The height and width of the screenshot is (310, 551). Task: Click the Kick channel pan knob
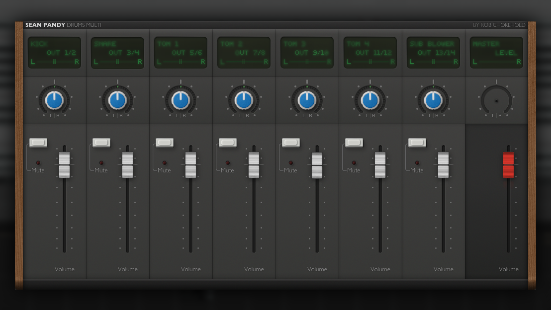[x=54, y=100]
